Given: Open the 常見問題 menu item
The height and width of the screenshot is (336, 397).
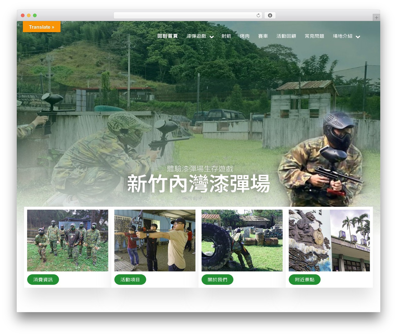Looking at the screenshot, I should click(x=314, y=36).
